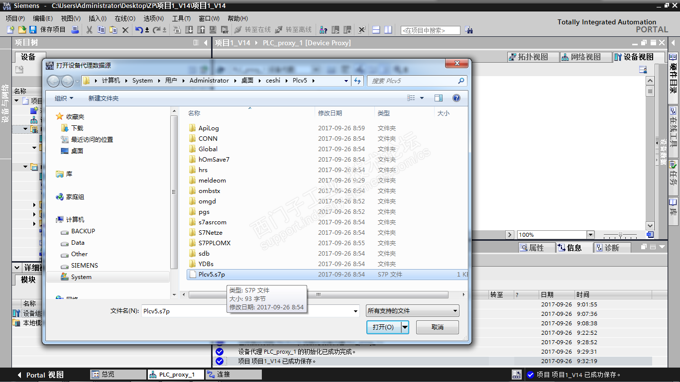Open the 项目(P) menu
Image resolution: width=680 pixels, height=382 pixels.
[x=15, y=18]
